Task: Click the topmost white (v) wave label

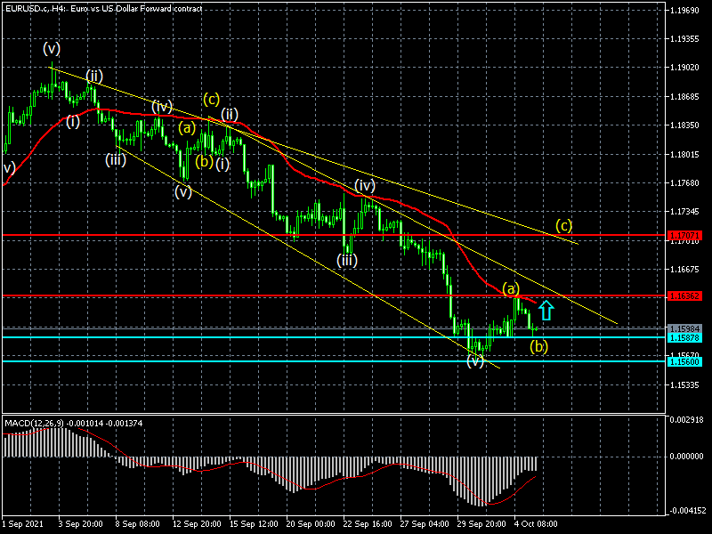Action: (53, 48)
